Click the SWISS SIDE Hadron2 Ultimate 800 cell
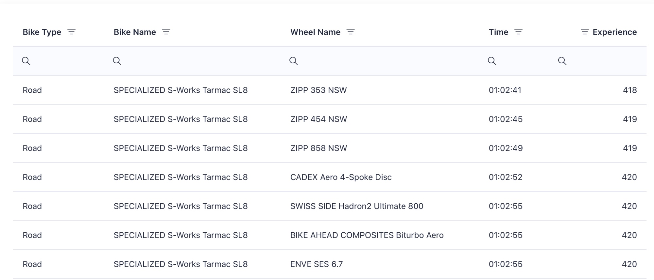 pos(356,206)
